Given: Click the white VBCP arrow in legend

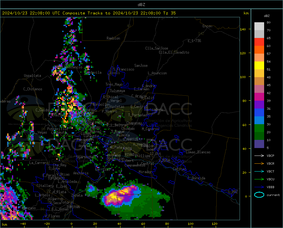Looking at the screenshot, I should [x=259, y=156].
